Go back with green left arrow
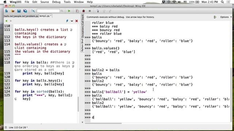This screenshot has width=234, height=131. [x=6, y=21]
